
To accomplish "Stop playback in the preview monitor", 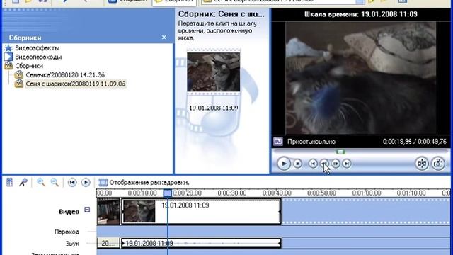I will click(x=297, y=164).
